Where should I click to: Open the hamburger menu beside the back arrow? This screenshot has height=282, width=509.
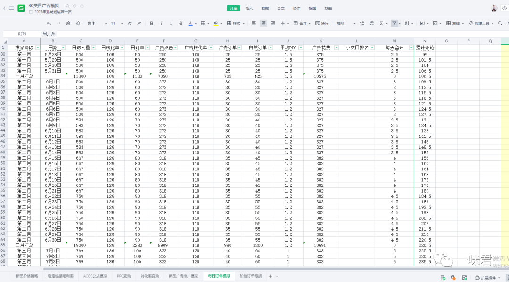(x=11, y=8)
